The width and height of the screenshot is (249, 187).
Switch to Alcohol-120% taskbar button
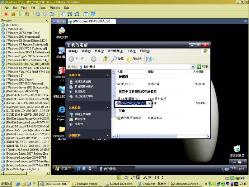click(120, 184)
